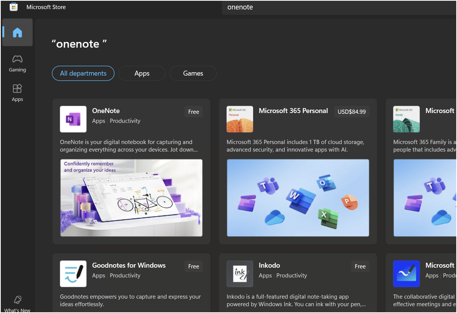This screenshot has height=313, width=457.
Task: Click the Inkodo app icon
Action: pyautogui.click(x=240, y=274)
